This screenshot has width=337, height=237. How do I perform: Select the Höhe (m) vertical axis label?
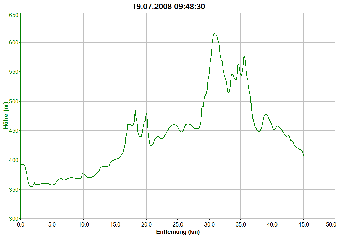(6, 116)
